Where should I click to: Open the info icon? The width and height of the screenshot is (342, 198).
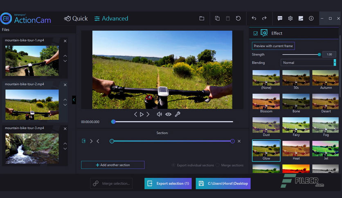pos(311,18)
